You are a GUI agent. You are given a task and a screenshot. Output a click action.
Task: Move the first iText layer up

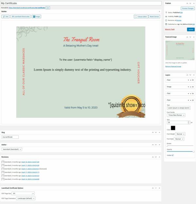point(190,80)
